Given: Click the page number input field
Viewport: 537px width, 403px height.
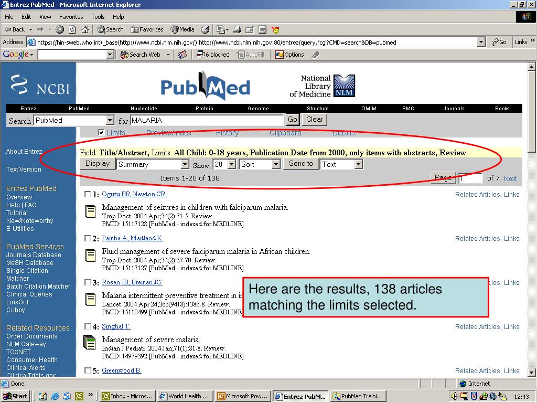Looking at the screenshot, I should point(470,178).
